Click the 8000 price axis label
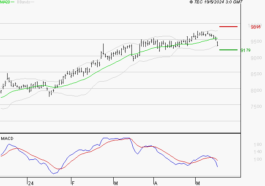 [256, 90]
